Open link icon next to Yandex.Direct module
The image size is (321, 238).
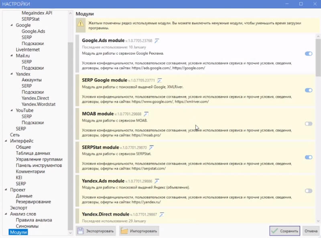(x=162, y=214)
